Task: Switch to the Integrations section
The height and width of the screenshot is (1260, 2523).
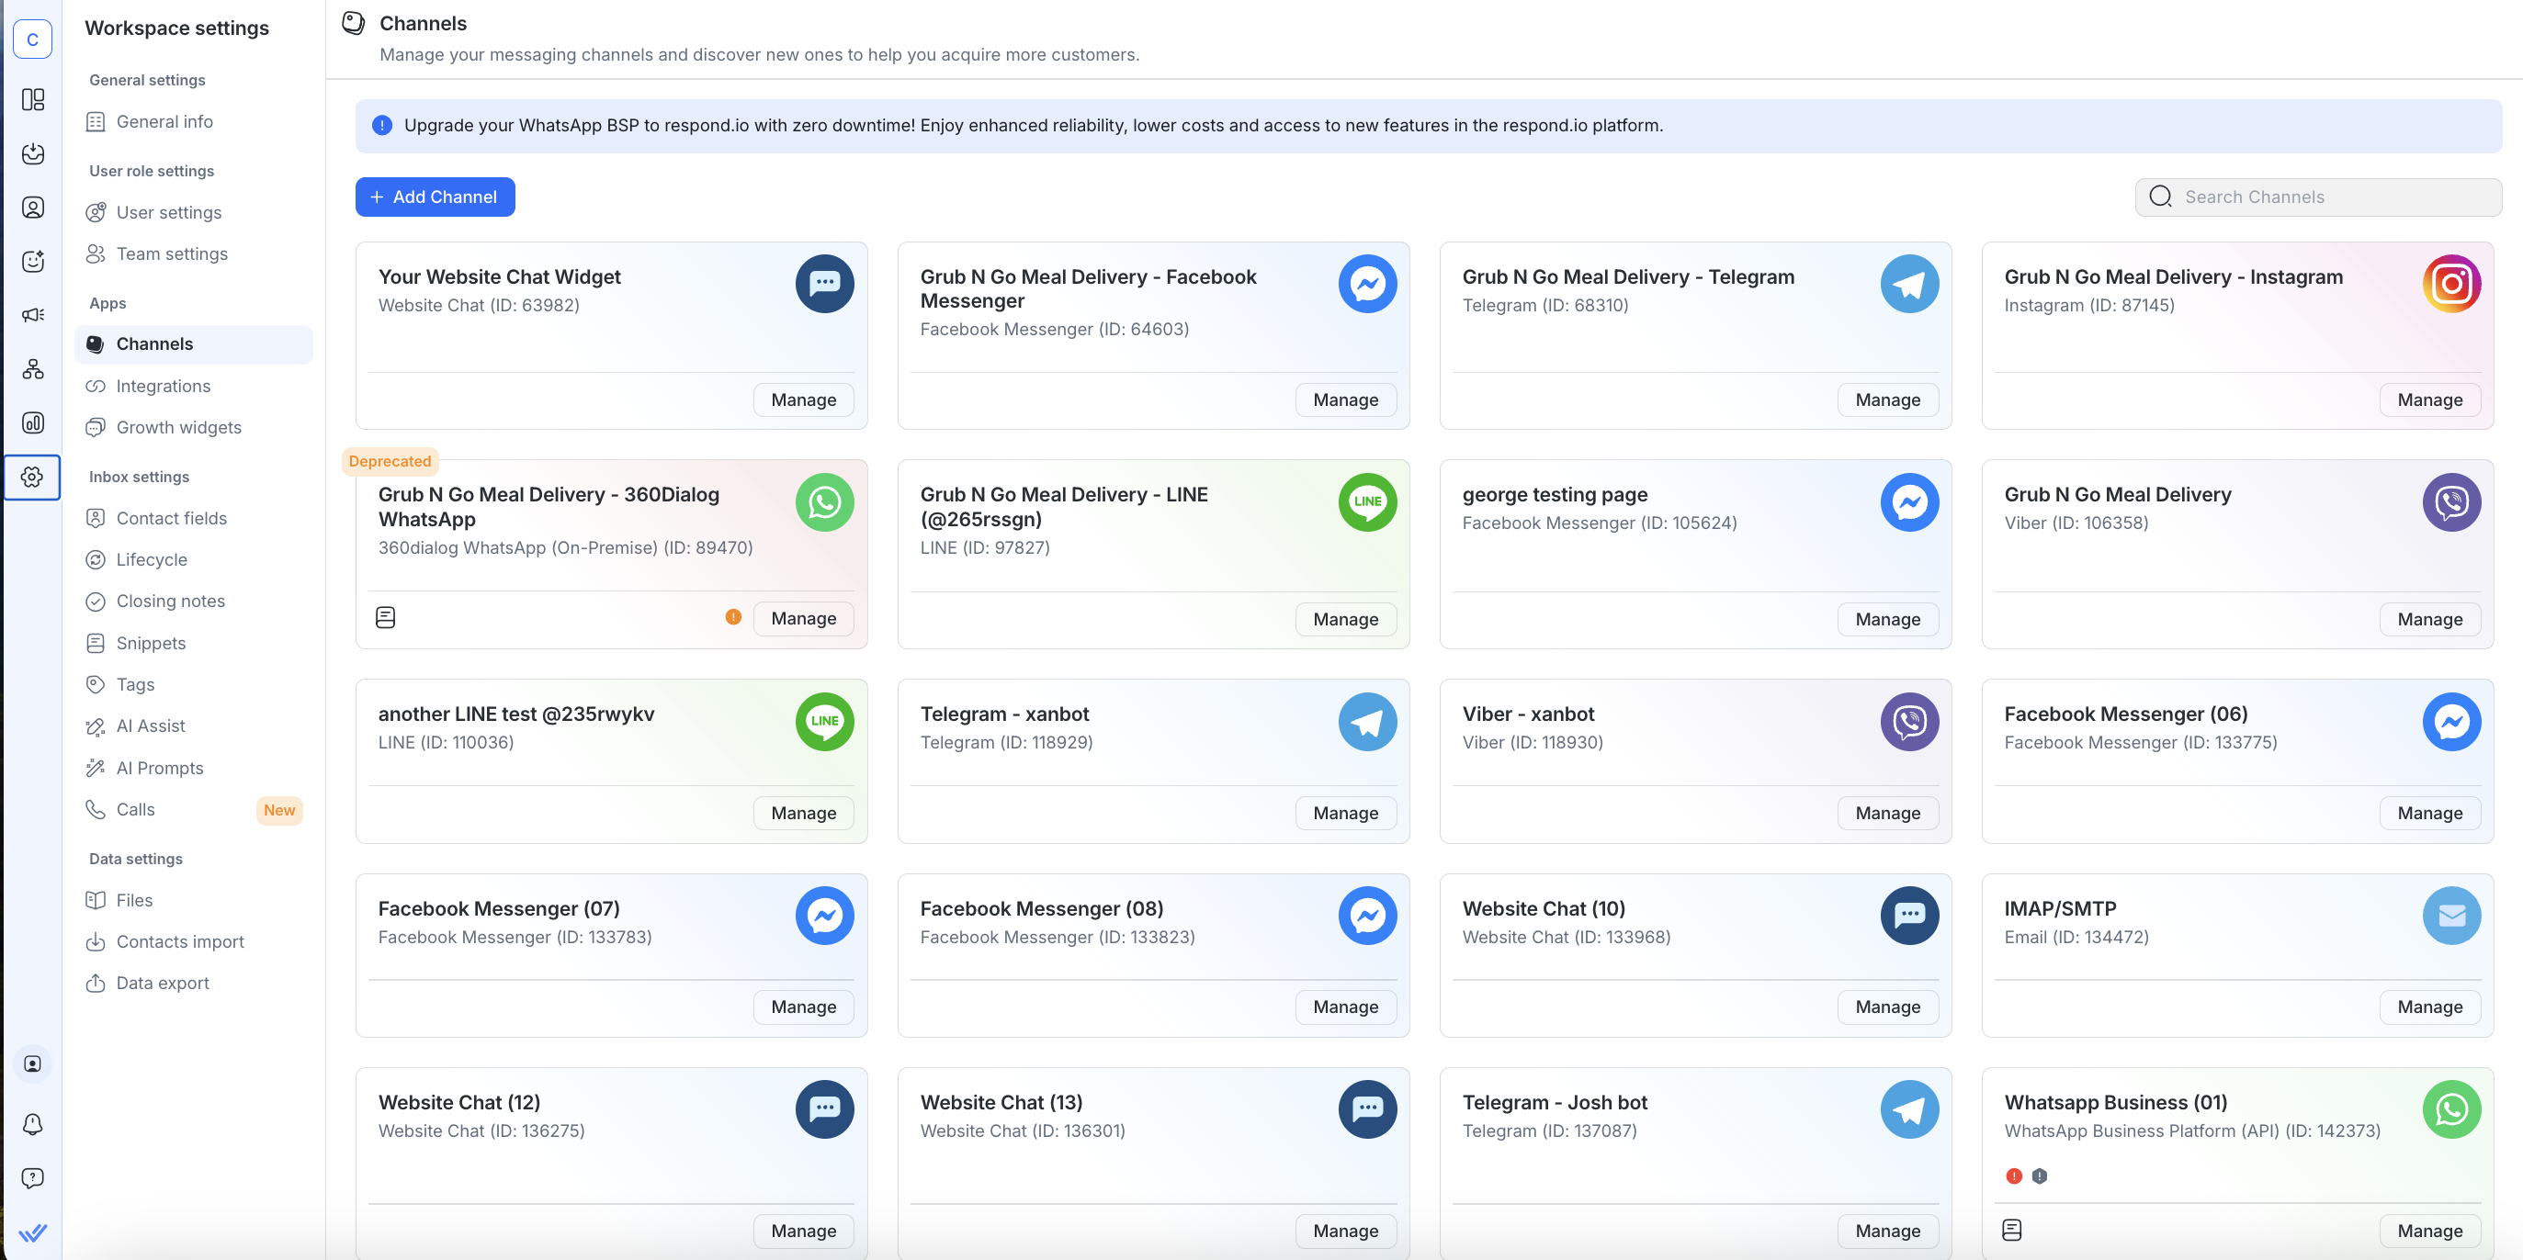Action: pyautogui.click(x=163, y=386)
